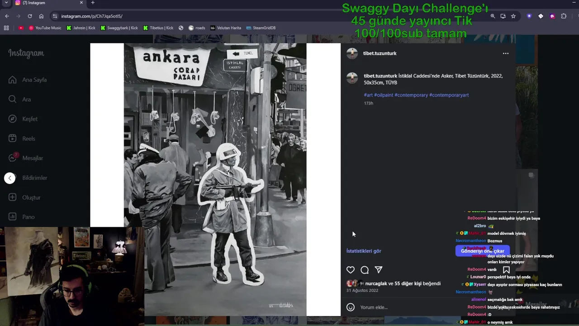This screenshot has width=579, height=326.
Task: Open Ana Sayfa in Instagram sidebar
Action: pyautogui.click(x=27, y=80)
